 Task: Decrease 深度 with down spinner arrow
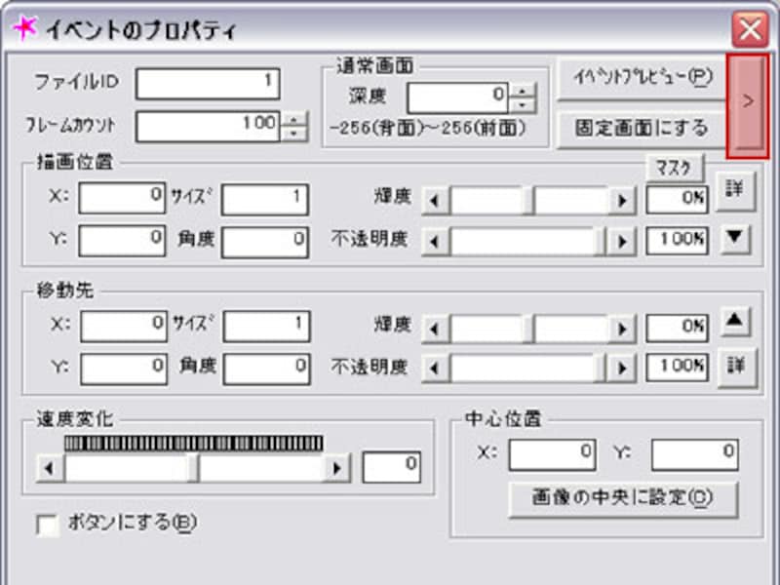coord(523,105)
